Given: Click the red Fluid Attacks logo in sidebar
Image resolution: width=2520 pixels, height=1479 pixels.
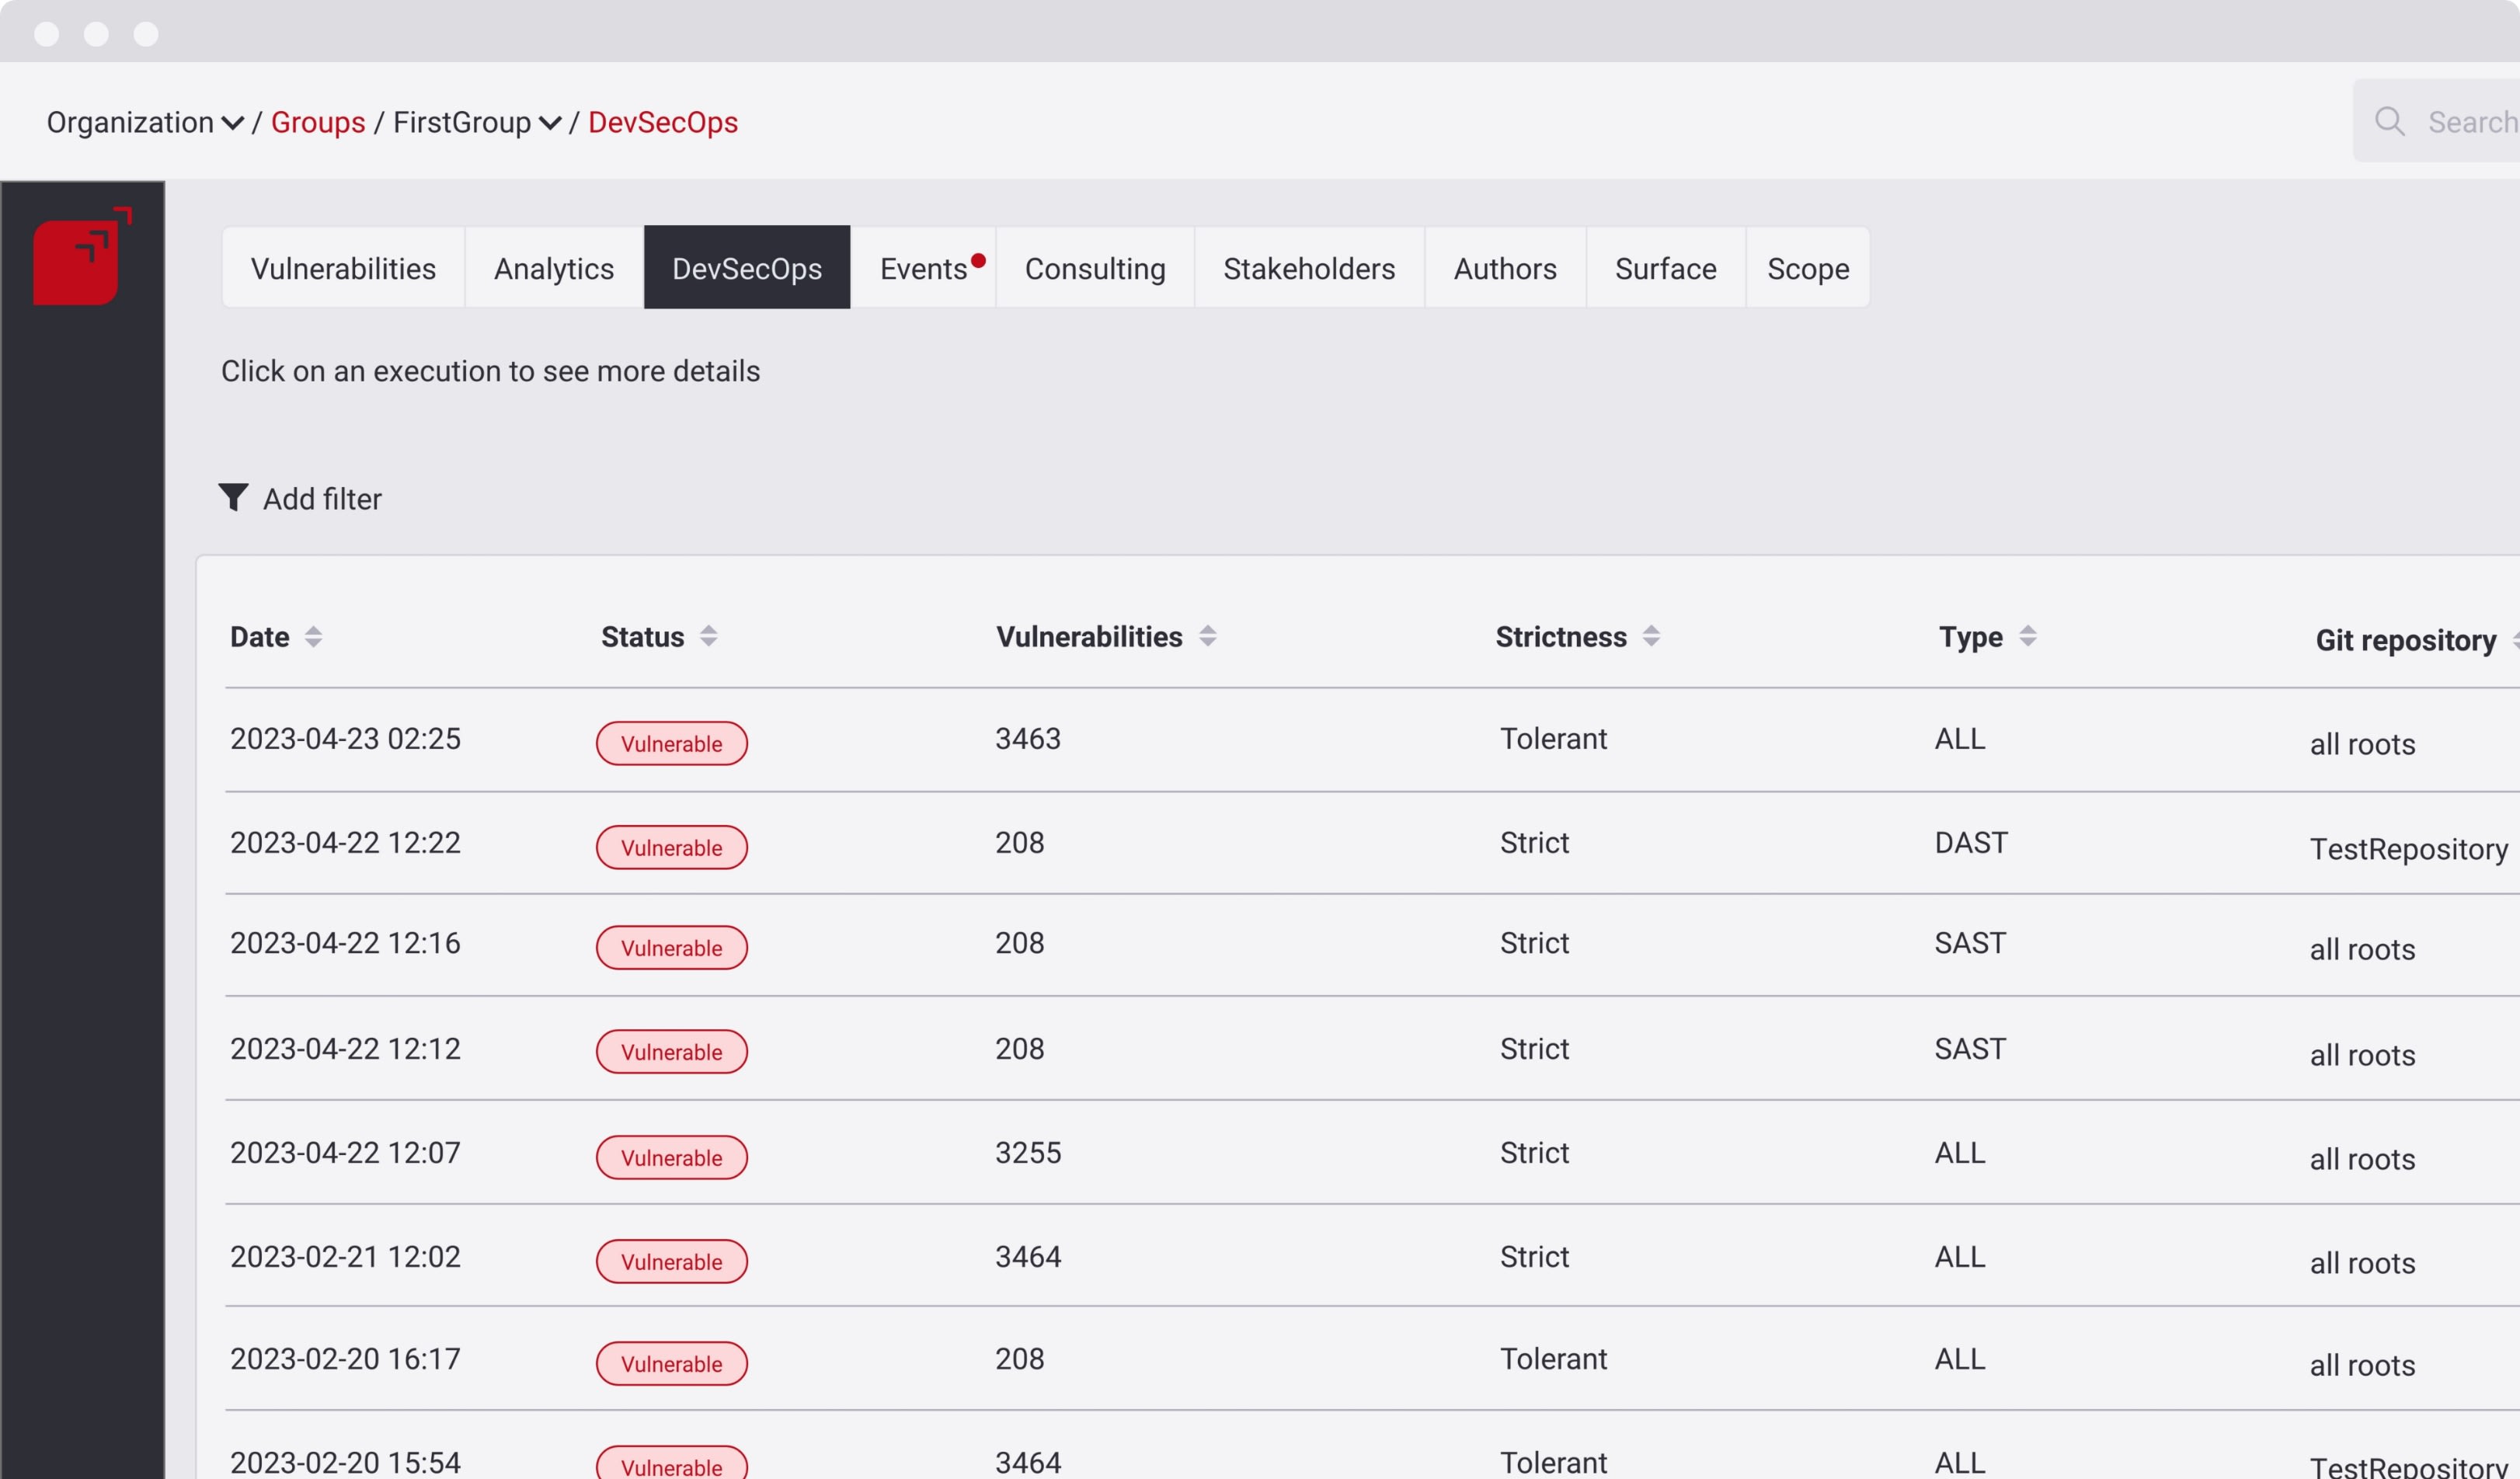Looking at the screenshot, I should [82, 256].
